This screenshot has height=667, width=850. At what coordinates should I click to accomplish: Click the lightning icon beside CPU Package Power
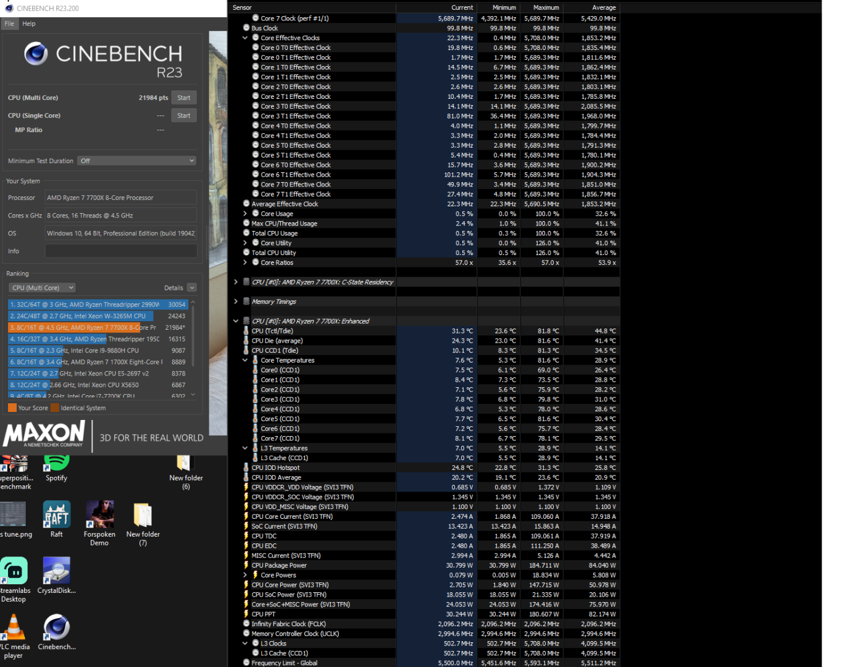[246, 565]
